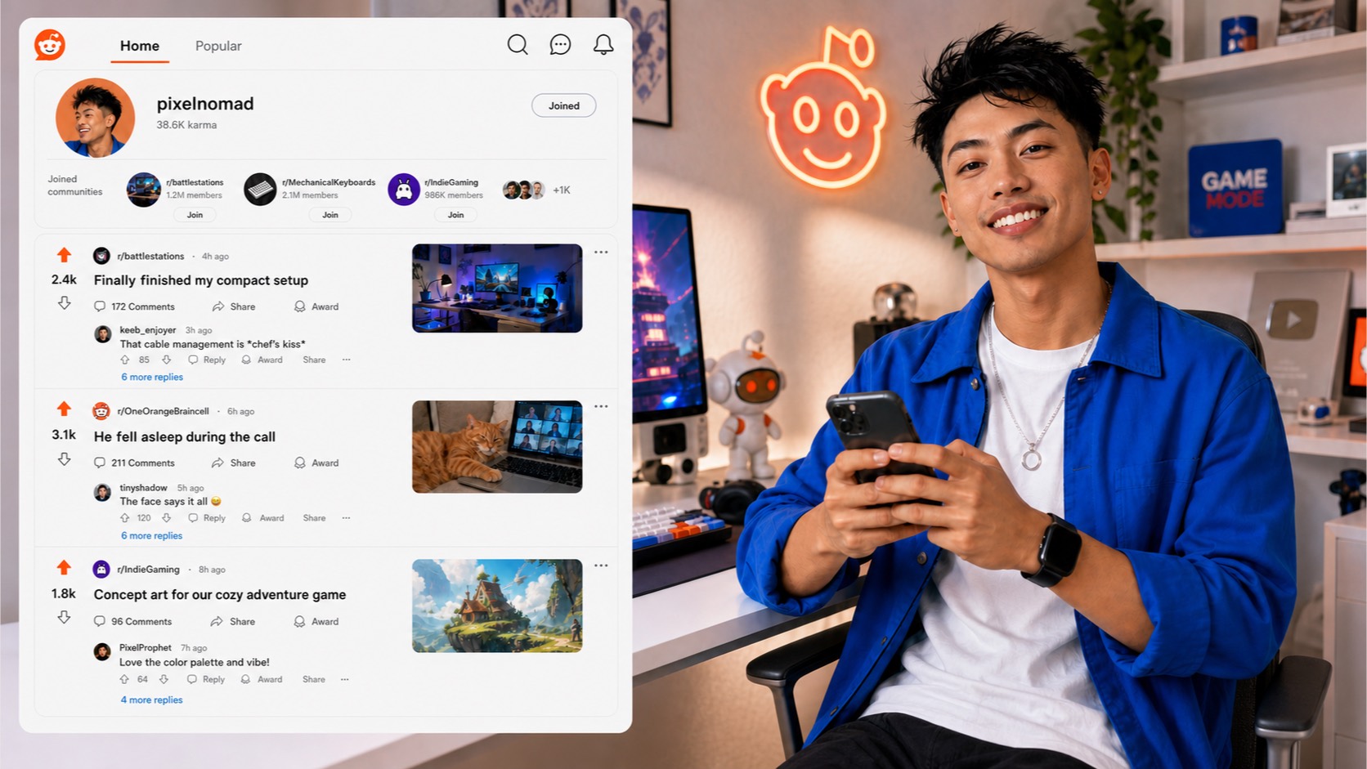
Task: Open the post 'He fell asleep during the call'
Action: click(185, 437)
